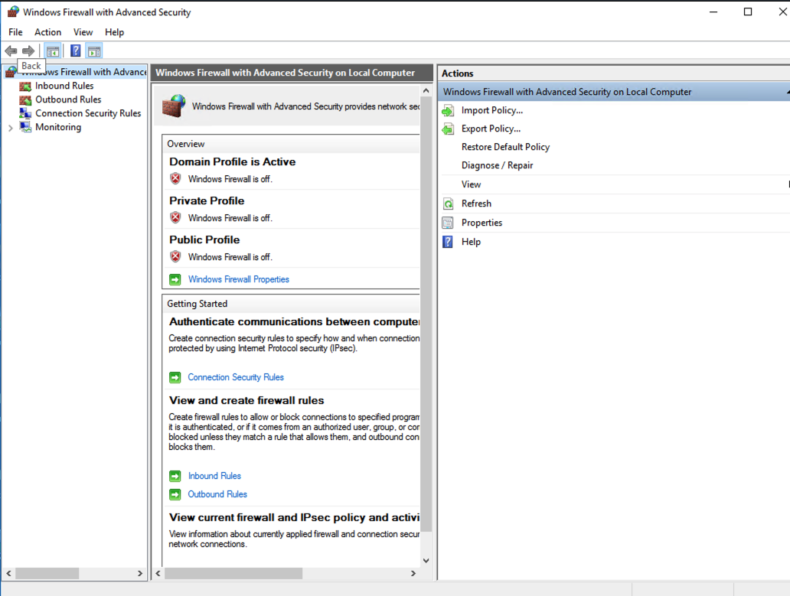Toggle the Show/Hide Action Pane toolbar icon

[x=94, y=50]
